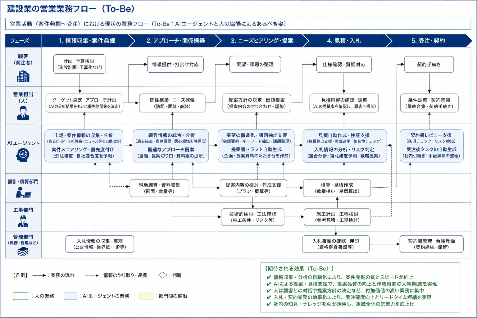Click the diamond 判断 legend symbol

pyautogui.click(x=163, y=275)
